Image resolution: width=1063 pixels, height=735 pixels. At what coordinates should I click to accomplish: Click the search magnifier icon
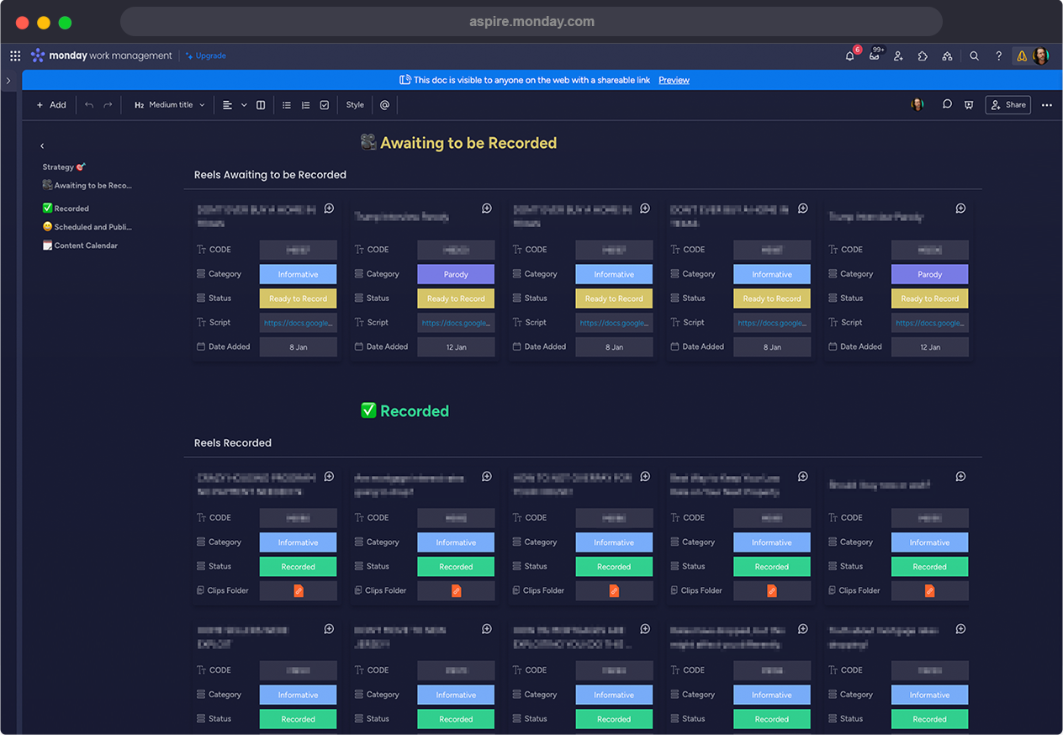[974, 56]
